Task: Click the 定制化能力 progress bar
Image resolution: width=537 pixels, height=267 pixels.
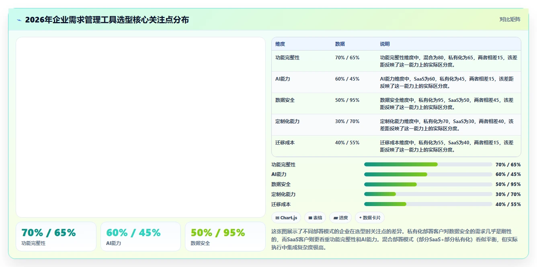Action: point(428,194)
